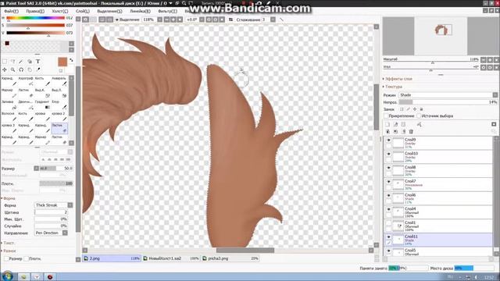Image resolution: width=500 pixels, height=281 pixels.
Task: Open the Слой menu
Action: point(82,11)
